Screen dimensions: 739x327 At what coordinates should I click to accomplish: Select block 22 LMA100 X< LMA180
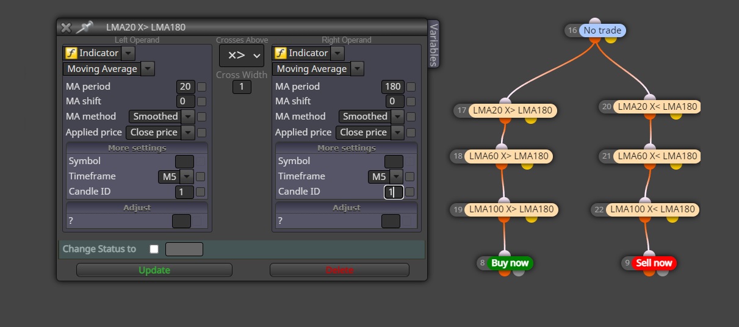(x=653, y=209)
